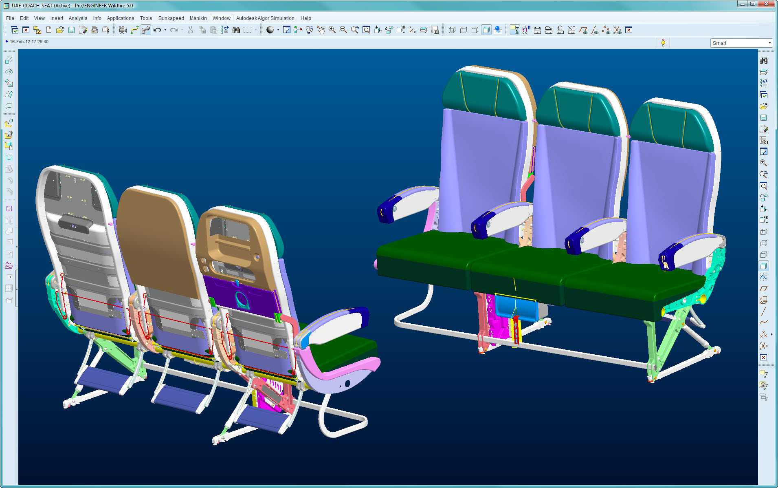Open the Applications menu
This screenshot has width=778, height=488.
click(120, 18)
